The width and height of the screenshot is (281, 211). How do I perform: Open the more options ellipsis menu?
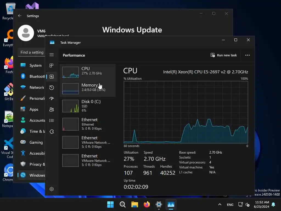(247, 55)
